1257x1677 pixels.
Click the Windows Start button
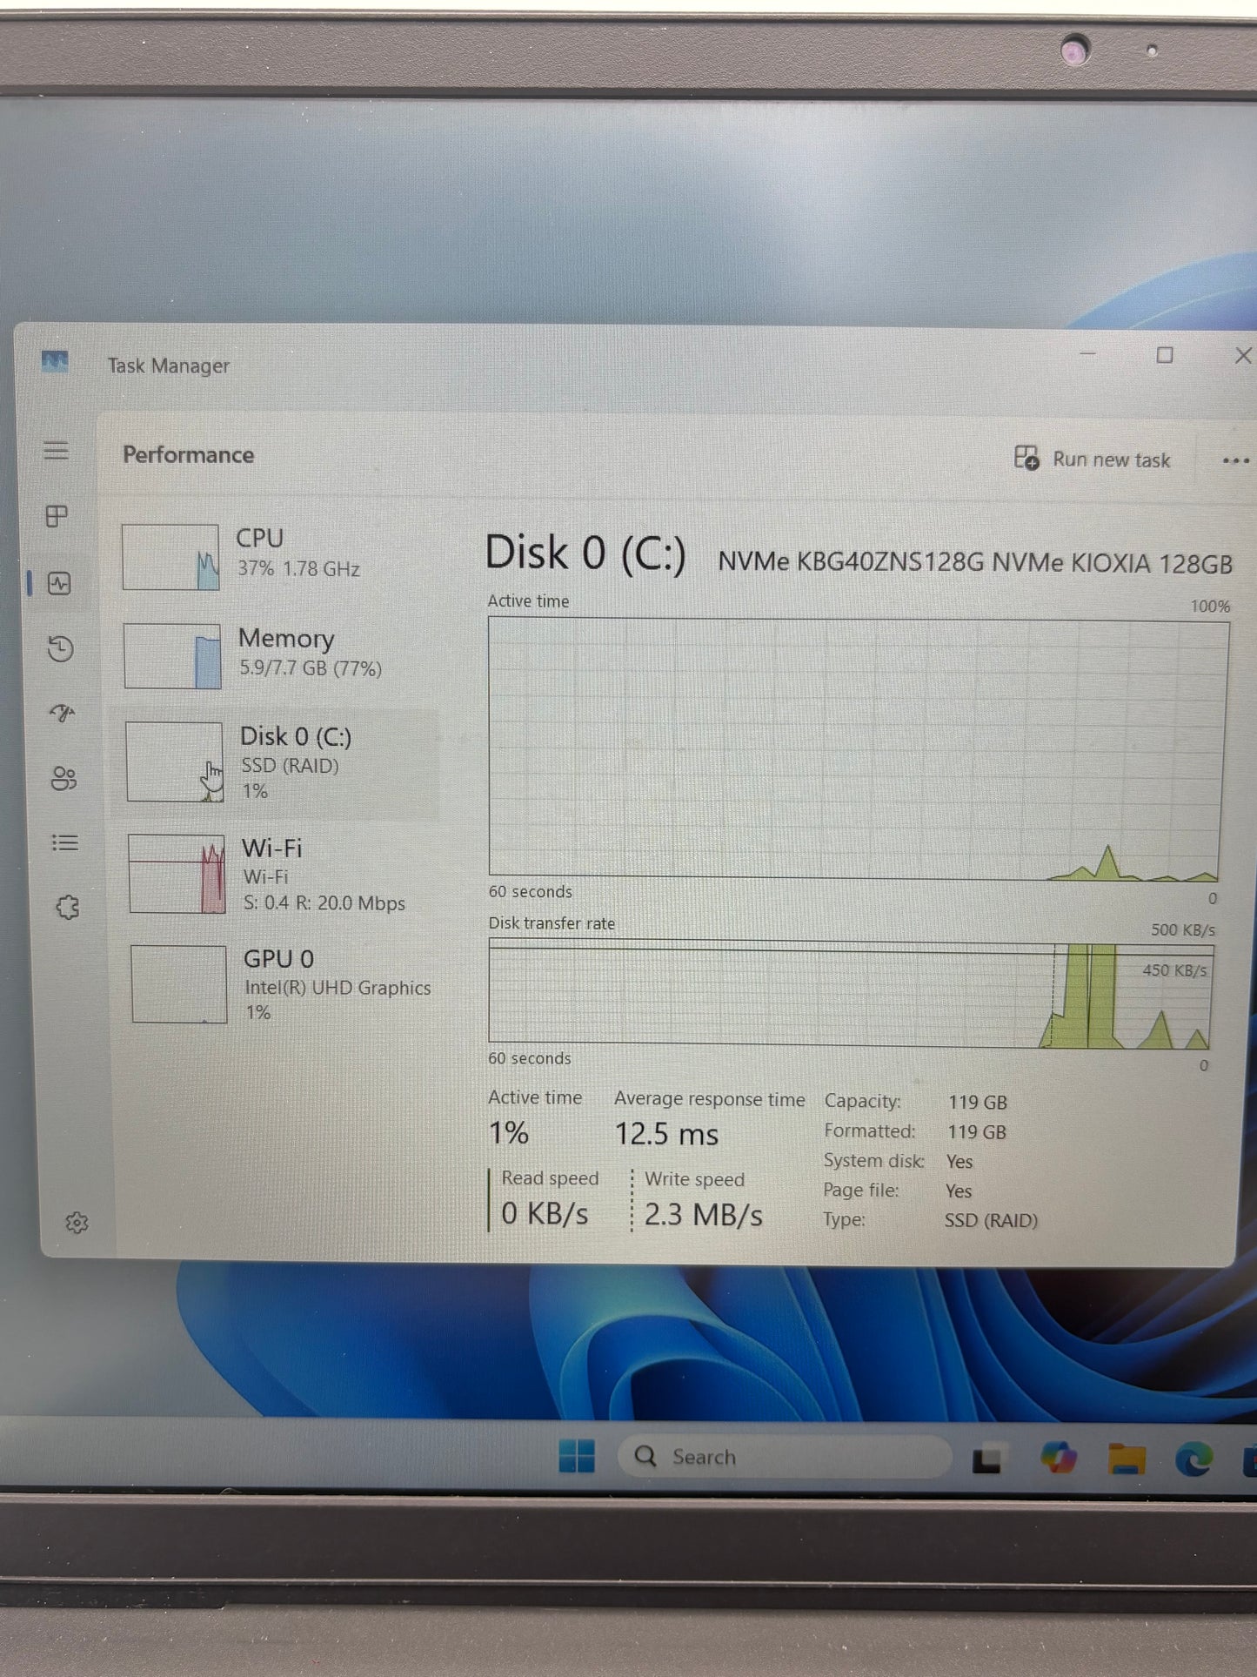pos(577,1455)
